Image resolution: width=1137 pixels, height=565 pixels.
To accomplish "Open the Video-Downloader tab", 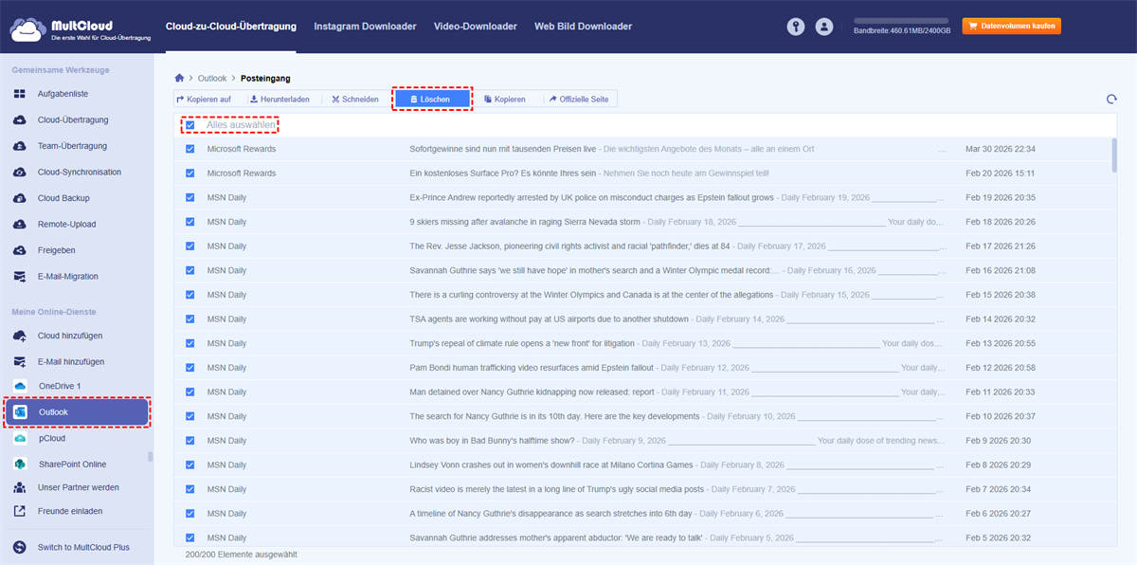I will 476,27.
